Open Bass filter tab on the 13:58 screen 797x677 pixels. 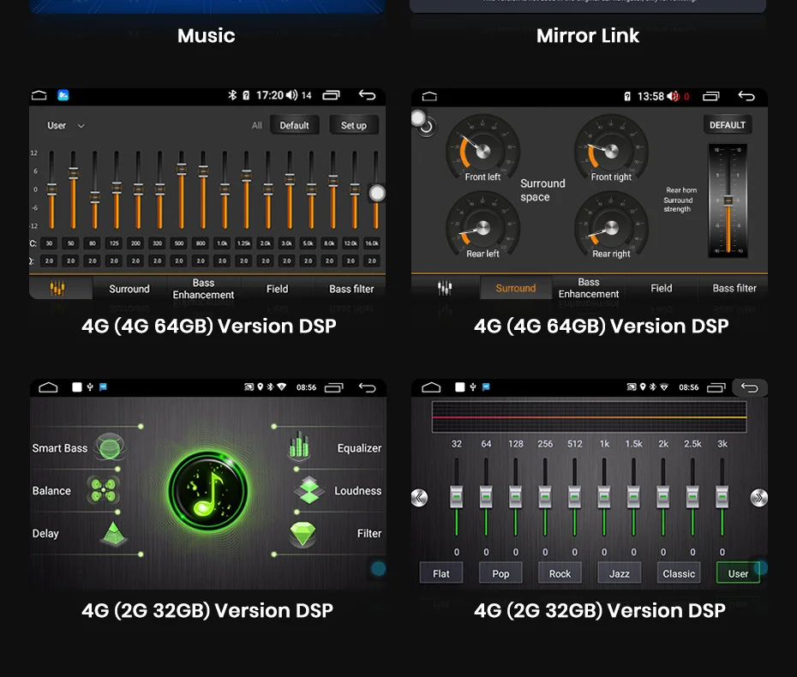click(x=734, y=288)
